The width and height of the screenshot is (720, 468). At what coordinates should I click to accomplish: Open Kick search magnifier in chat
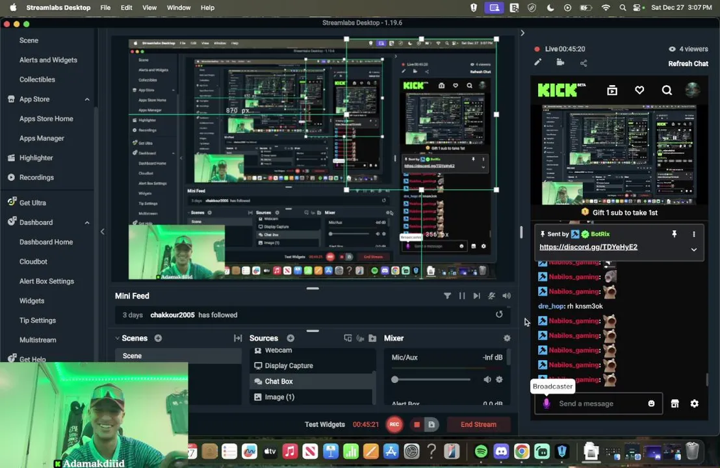(667, 90)
